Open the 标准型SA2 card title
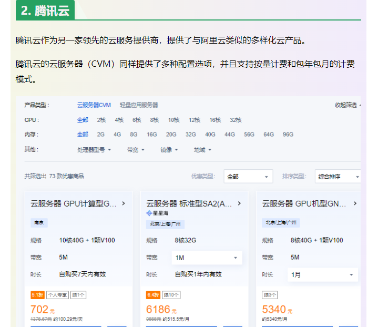388x327 pixels. (189, 203)
